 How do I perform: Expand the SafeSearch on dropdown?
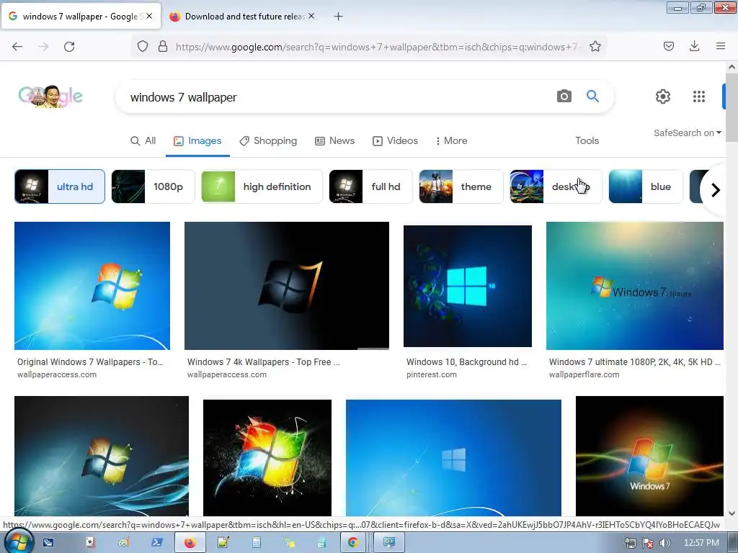pos(687,133)
